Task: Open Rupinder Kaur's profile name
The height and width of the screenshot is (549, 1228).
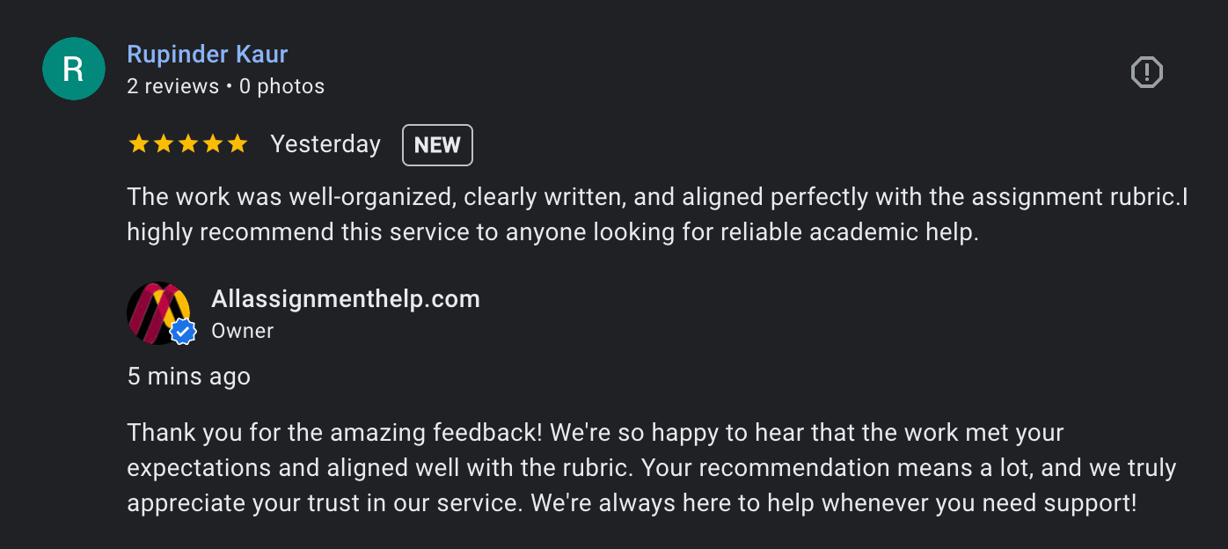Action: [207, 54]
